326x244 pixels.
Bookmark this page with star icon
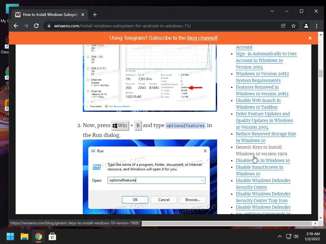point(293,26)
